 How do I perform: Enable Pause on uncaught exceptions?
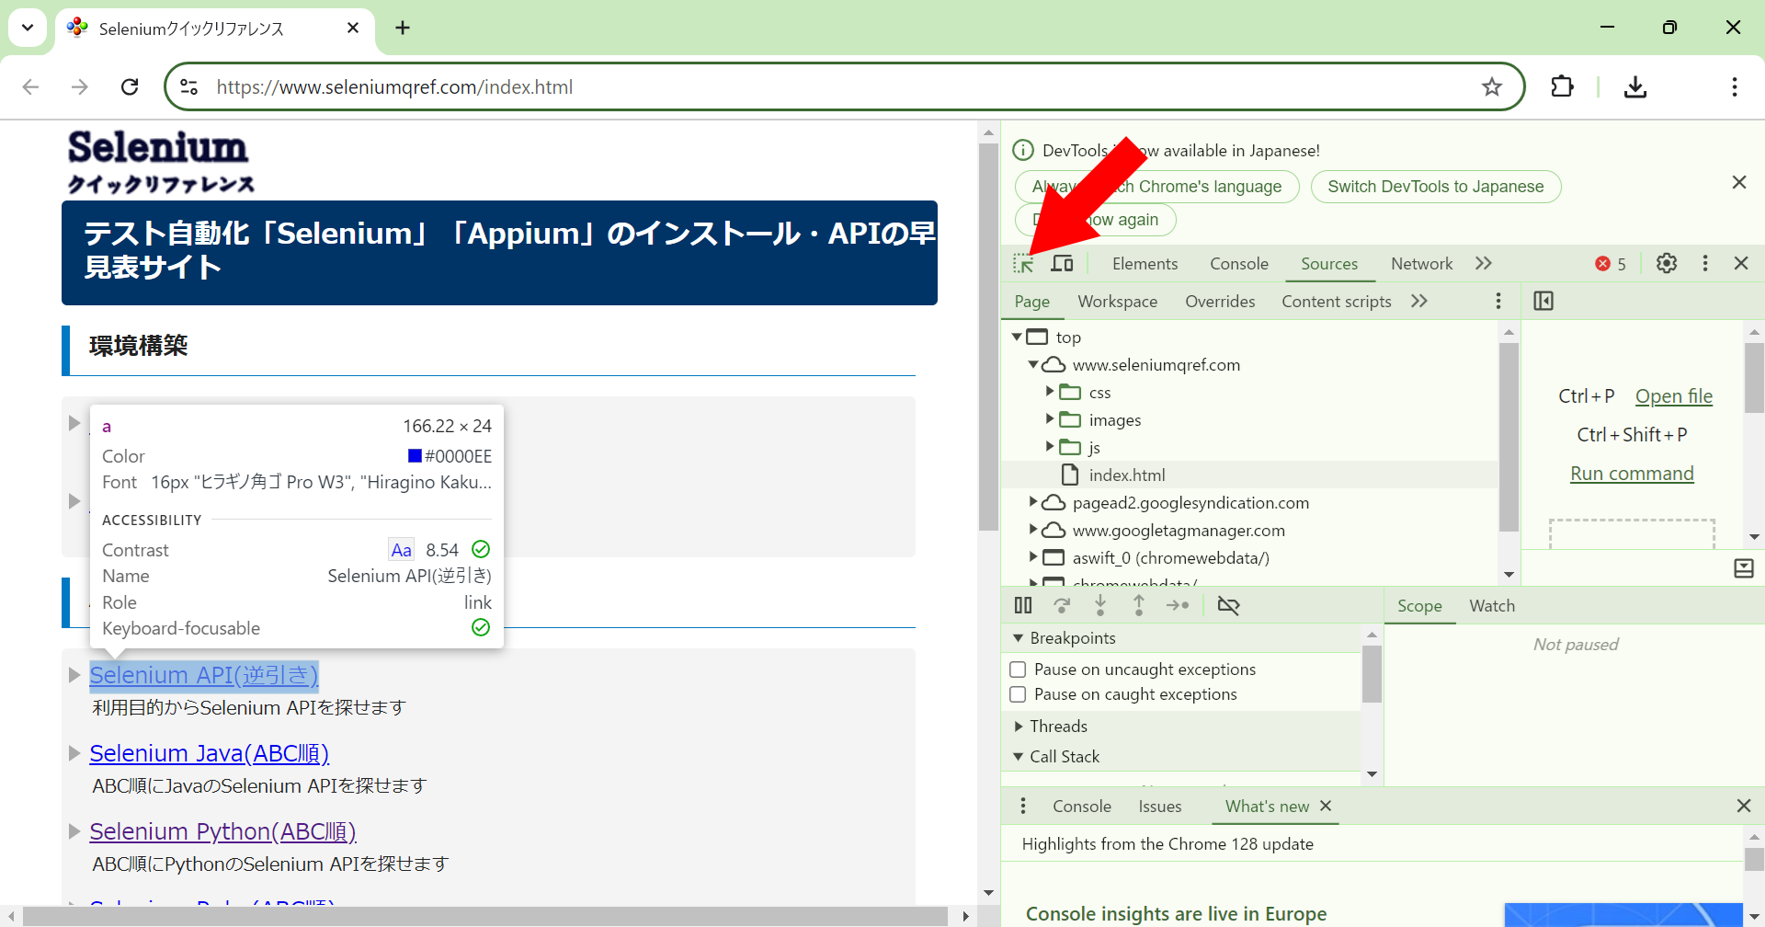tap(1019, 669)
